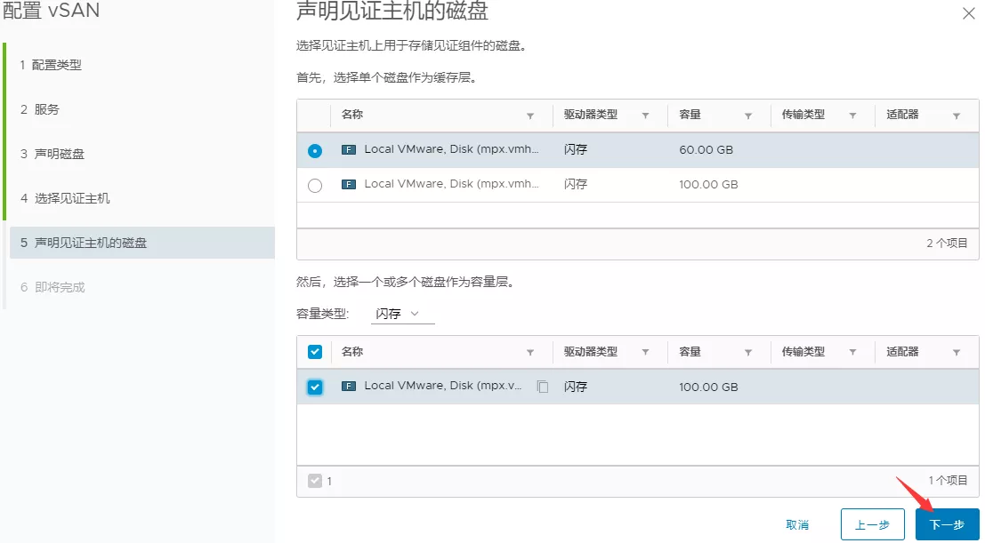The image size is (985, 543).
Task: Select the 60.00 GB disk radio button
Action: tap(315, 151)
